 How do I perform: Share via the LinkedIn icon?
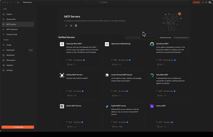(x=76, y=25)
